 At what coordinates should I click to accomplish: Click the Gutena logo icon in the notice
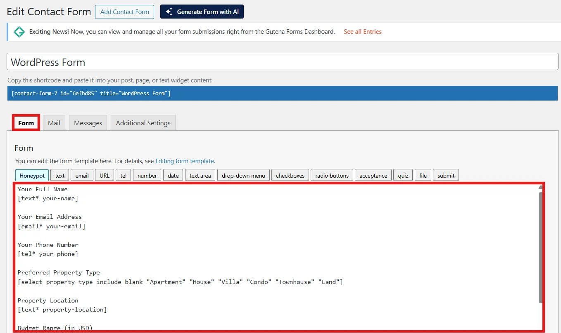19,32
